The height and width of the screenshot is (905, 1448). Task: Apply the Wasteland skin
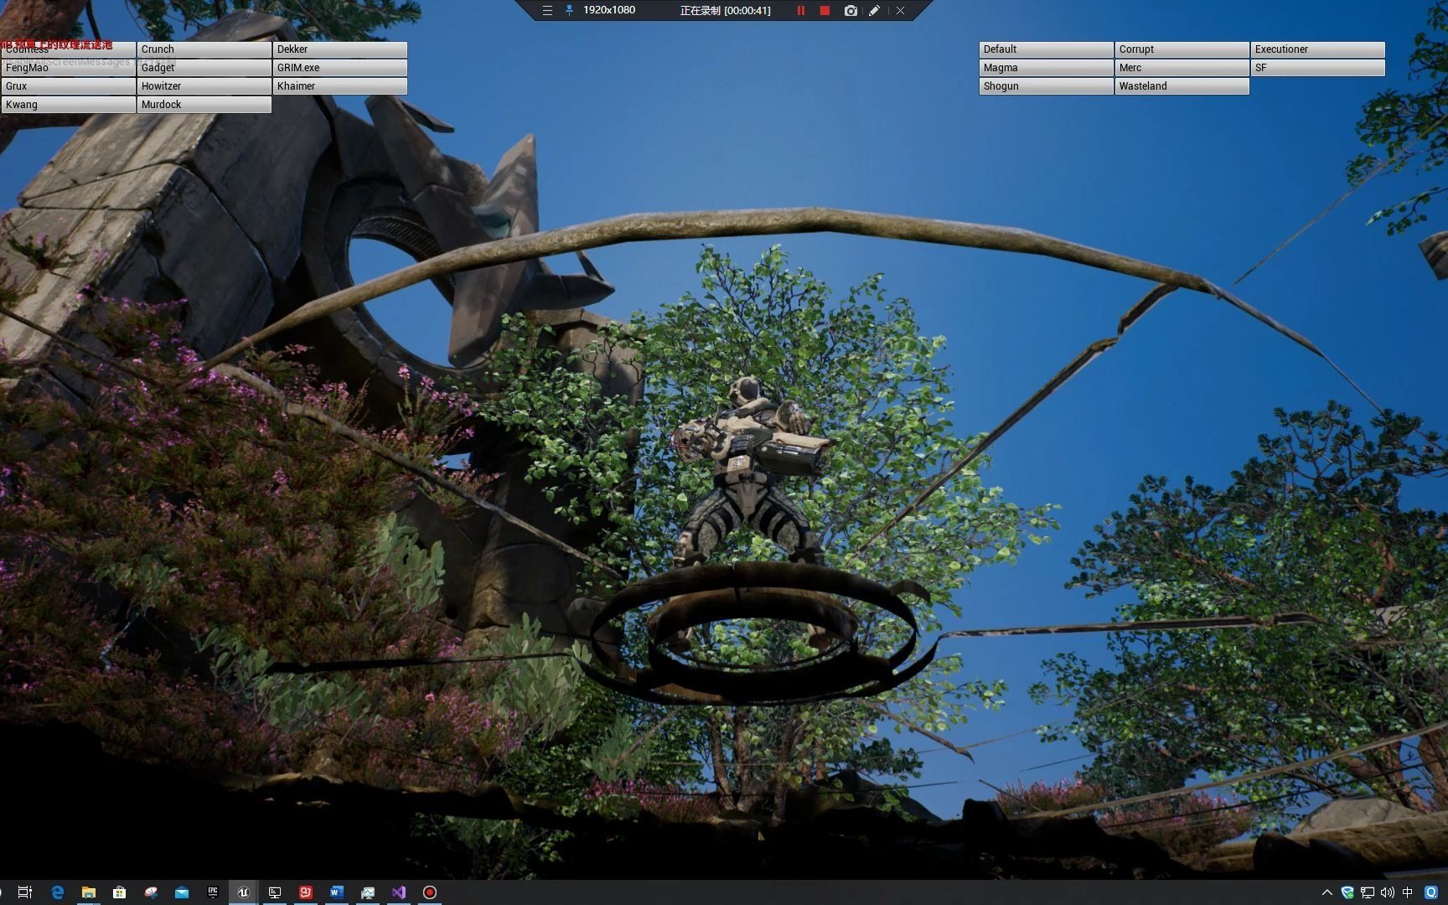pyautogui.click(x=1182, y=85)
